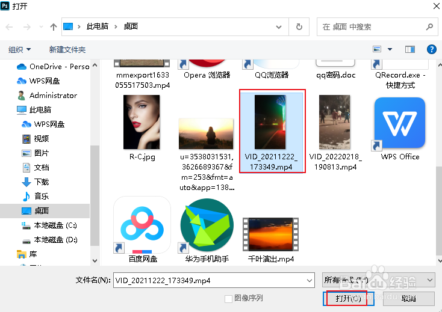This screenshot has width=442, height=312.
Task: Open the 所有格式 file type dropdown
Action: click(378, 280)
